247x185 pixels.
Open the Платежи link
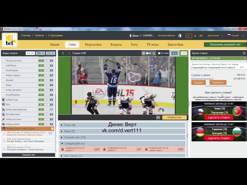click(x=26, y=35)
